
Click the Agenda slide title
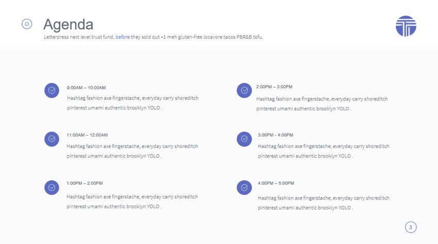pyautogui.click(x=68, y=24)
